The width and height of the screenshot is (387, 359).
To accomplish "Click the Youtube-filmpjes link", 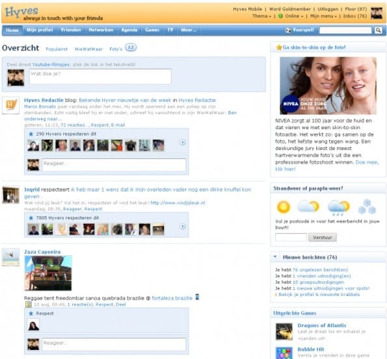I will 51,64.
